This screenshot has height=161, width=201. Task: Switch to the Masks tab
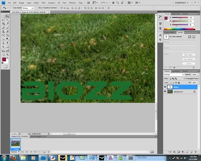click(x=180, y=32)
